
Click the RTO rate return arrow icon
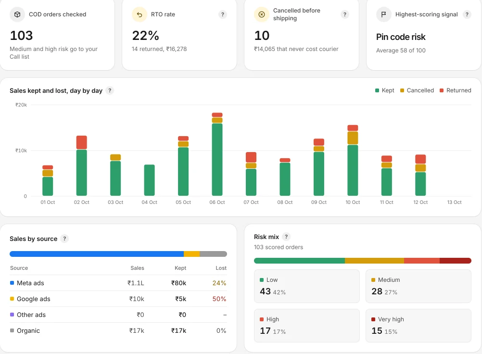coord(139,14)
